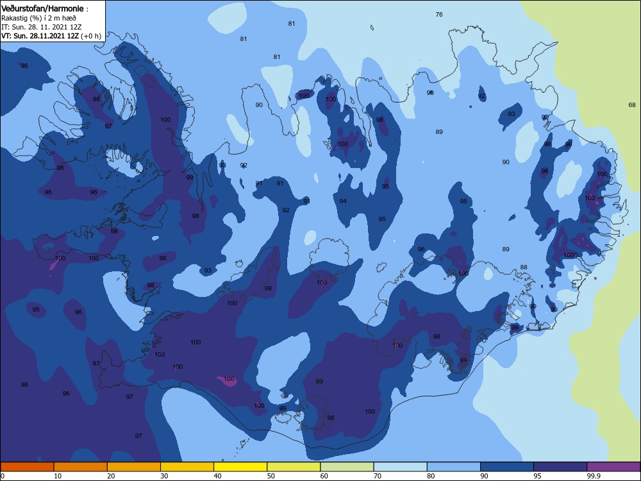Click the humidity value 68 in green area
The image size is (641, 481).
point(632,105)
